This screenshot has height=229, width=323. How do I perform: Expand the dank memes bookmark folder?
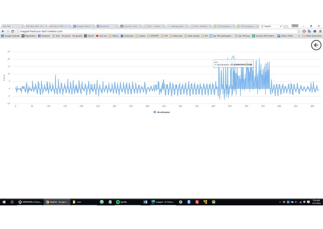192,36
